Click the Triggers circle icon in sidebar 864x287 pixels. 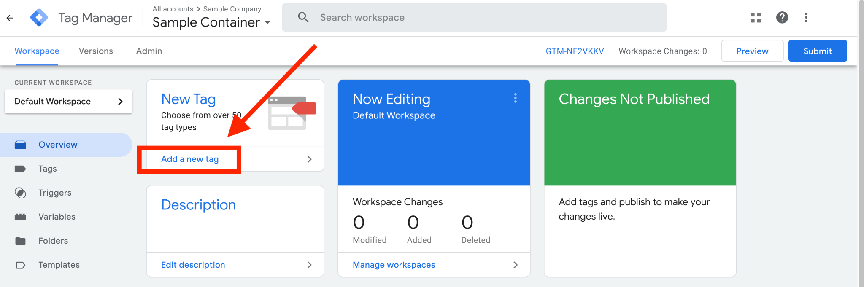[20, 193]
